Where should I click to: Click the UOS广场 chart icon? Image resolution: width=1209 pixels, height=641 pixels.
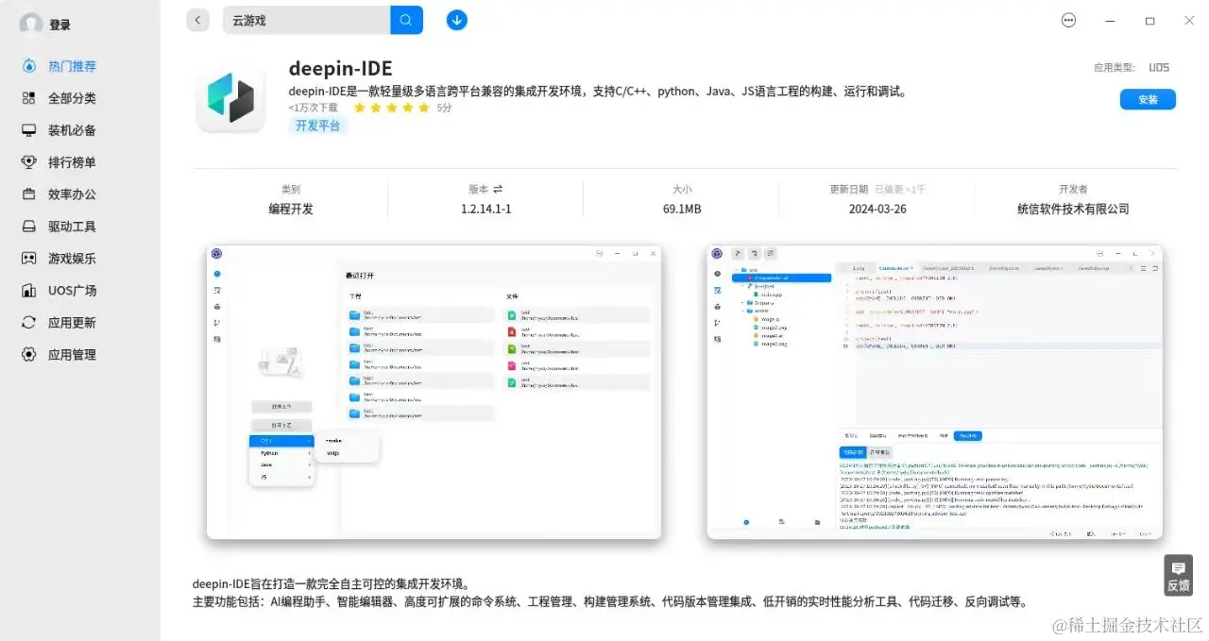coord(29,291)
